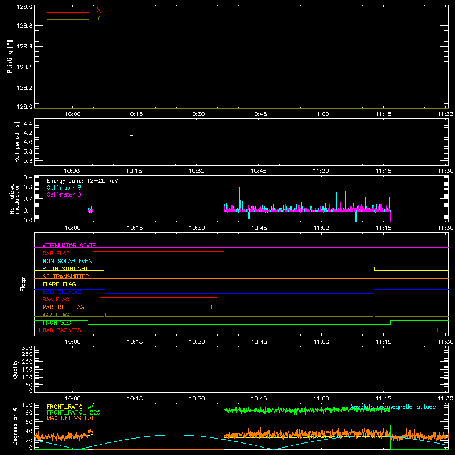Image resolution: width=455 pixels, height=455 pixels.
Task: Click the Degrees or % axis title
Action: [x=15, y=427]
